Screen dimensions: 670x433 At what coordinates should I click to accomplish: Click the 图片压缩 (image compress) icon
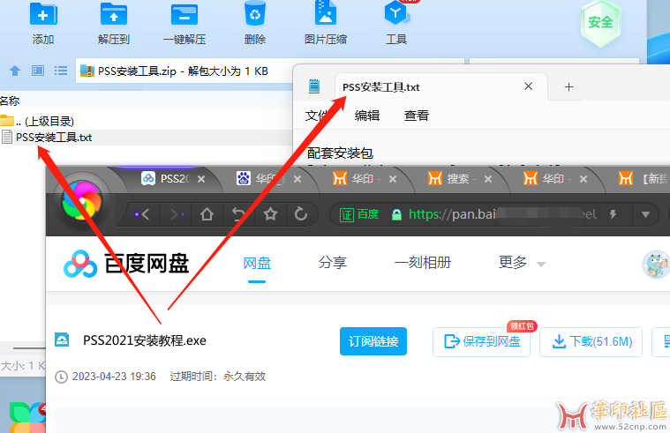pos(326,13)
